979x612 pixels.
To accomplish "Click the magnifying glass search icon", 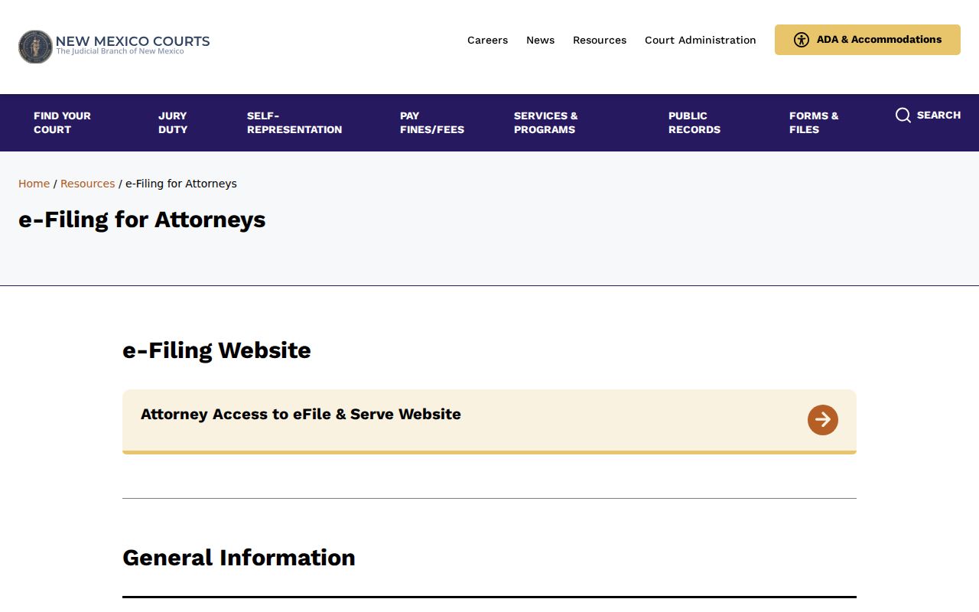I will point(903,116).
